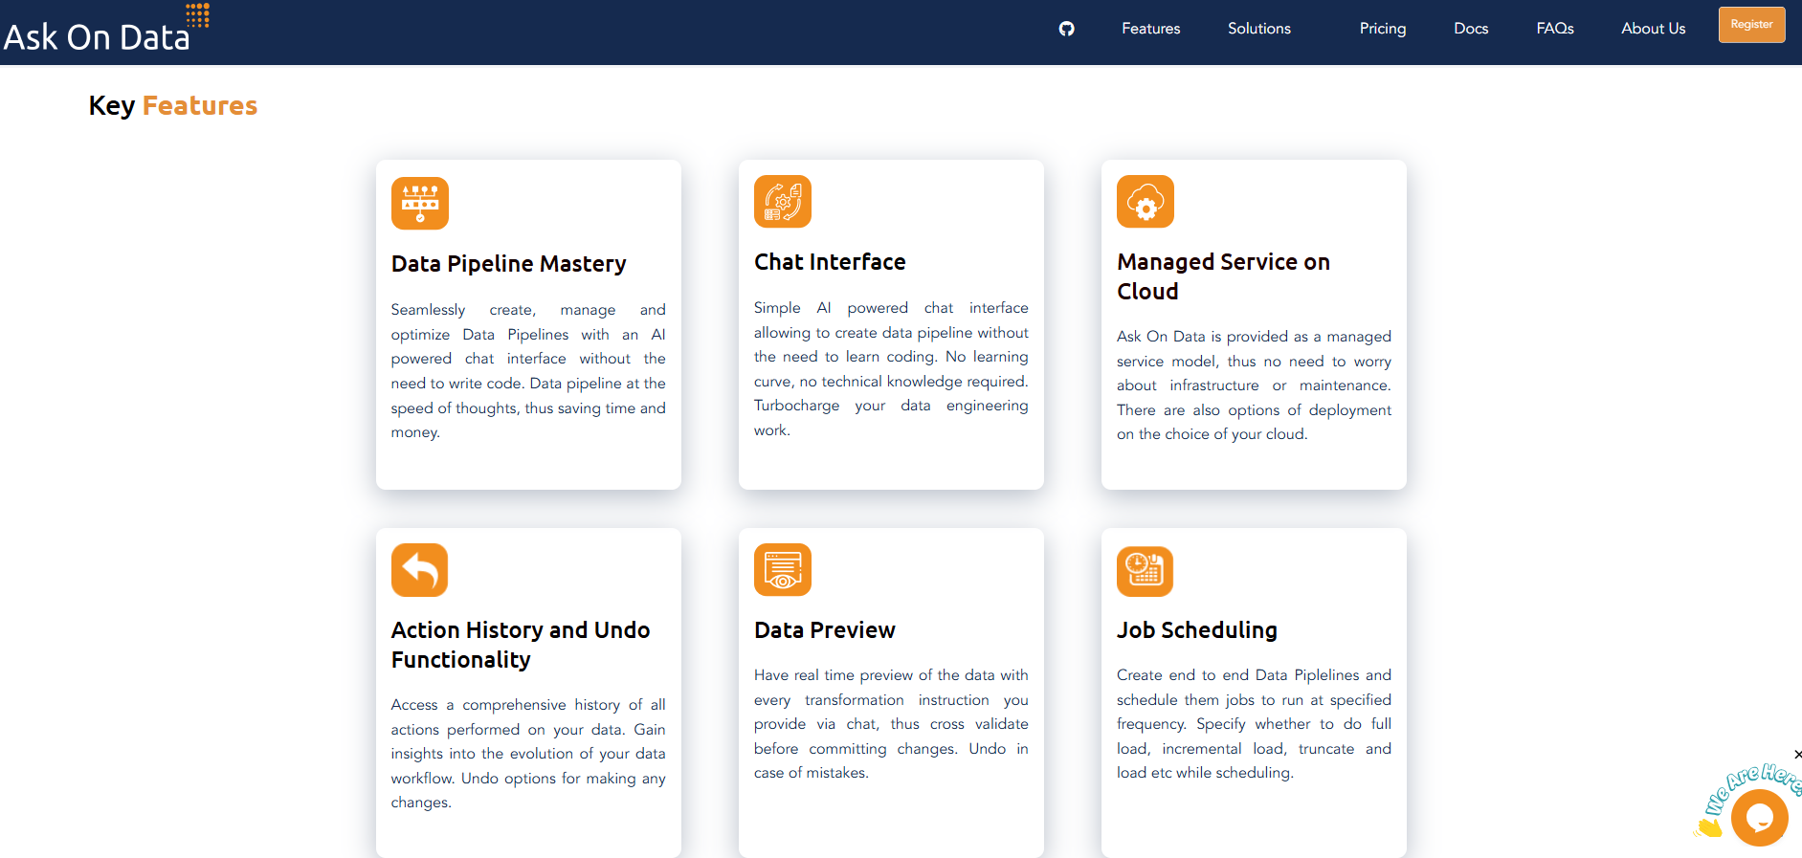Open the Features menu item
1802x858 pixels.
pyautogui.click(x=1150, y=29)
